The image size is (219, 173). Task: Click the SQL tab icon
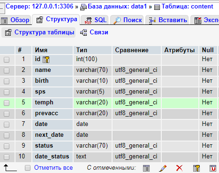tap(88, 20)
